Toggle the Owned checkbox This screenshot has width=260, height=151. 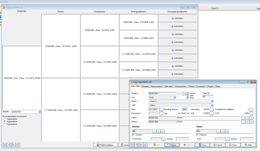(x=188, y=93)
